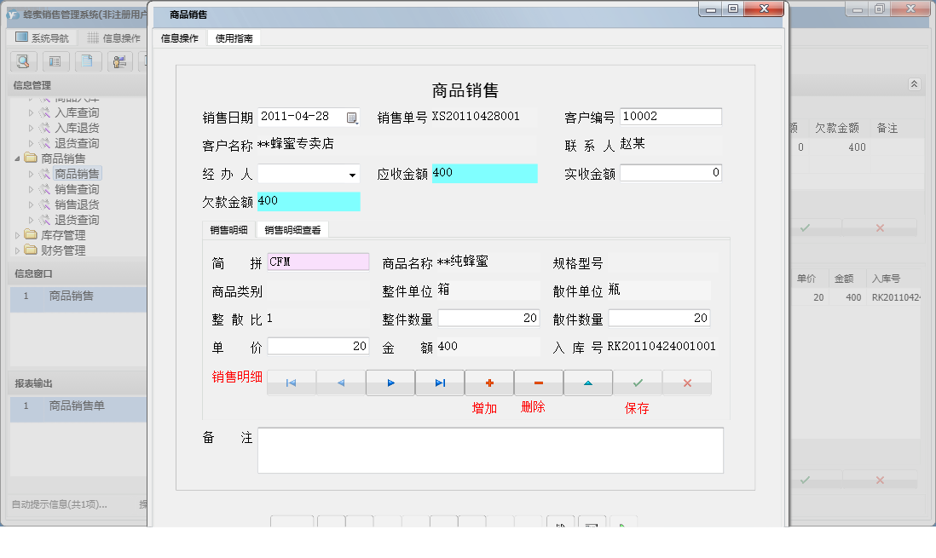Open the 销售日期 calendar picker
This screenshot has width=936, height=558.
click(x=350, y=116)
